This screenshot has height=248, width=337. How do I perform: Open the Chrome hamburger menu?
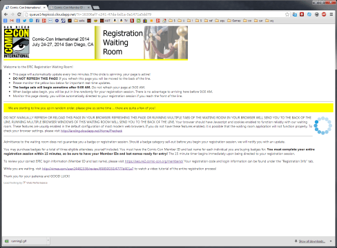click(331, 14)
